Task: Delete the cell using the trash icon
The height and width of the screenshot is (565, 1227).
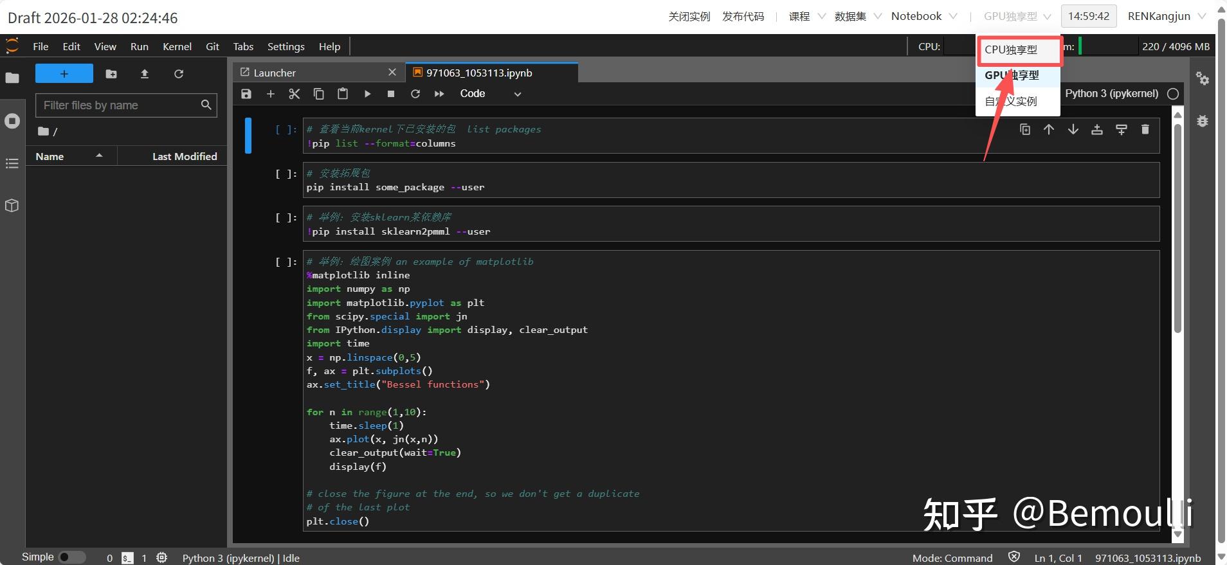Action: click(x=1145, y=130)
